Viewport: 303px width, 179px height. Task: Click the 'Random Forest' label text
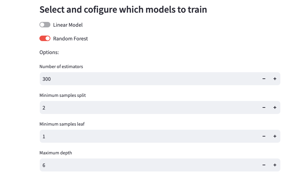click(70, 39)
